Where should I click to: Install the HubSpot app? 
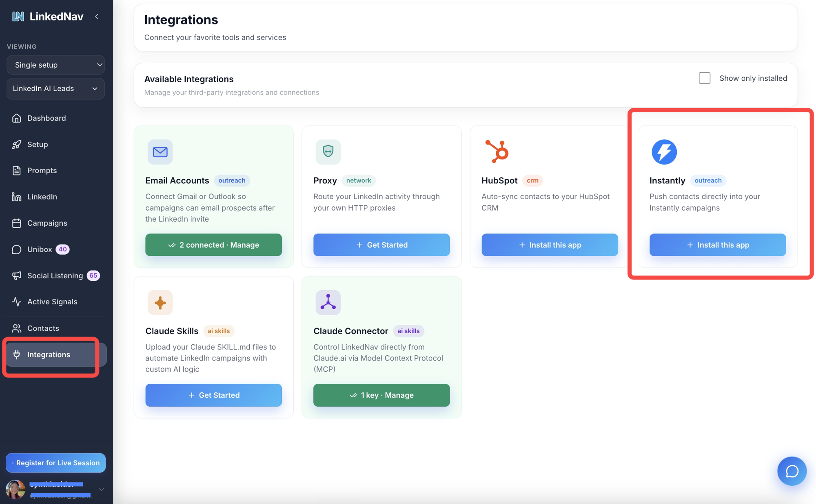[x=550, y=245]
